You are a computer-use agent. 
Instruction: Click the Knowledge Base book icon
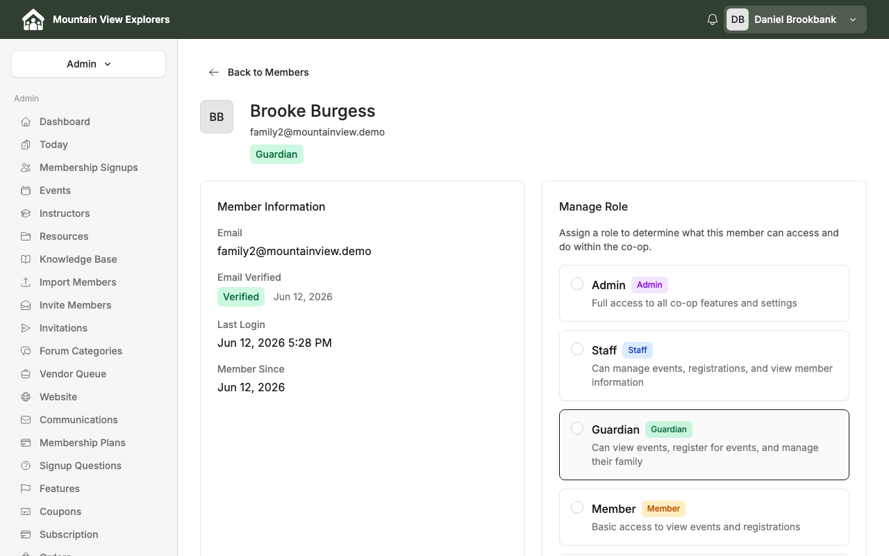pos(26,259)
